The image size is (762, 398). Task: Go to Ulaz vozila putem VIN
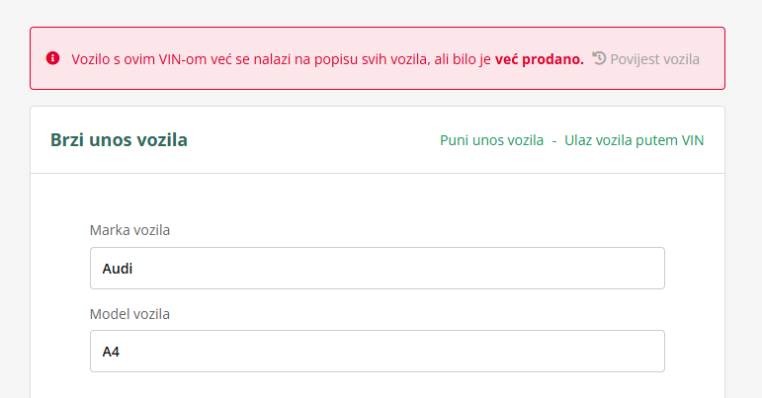pyautogui.click(x=635, y=140)
